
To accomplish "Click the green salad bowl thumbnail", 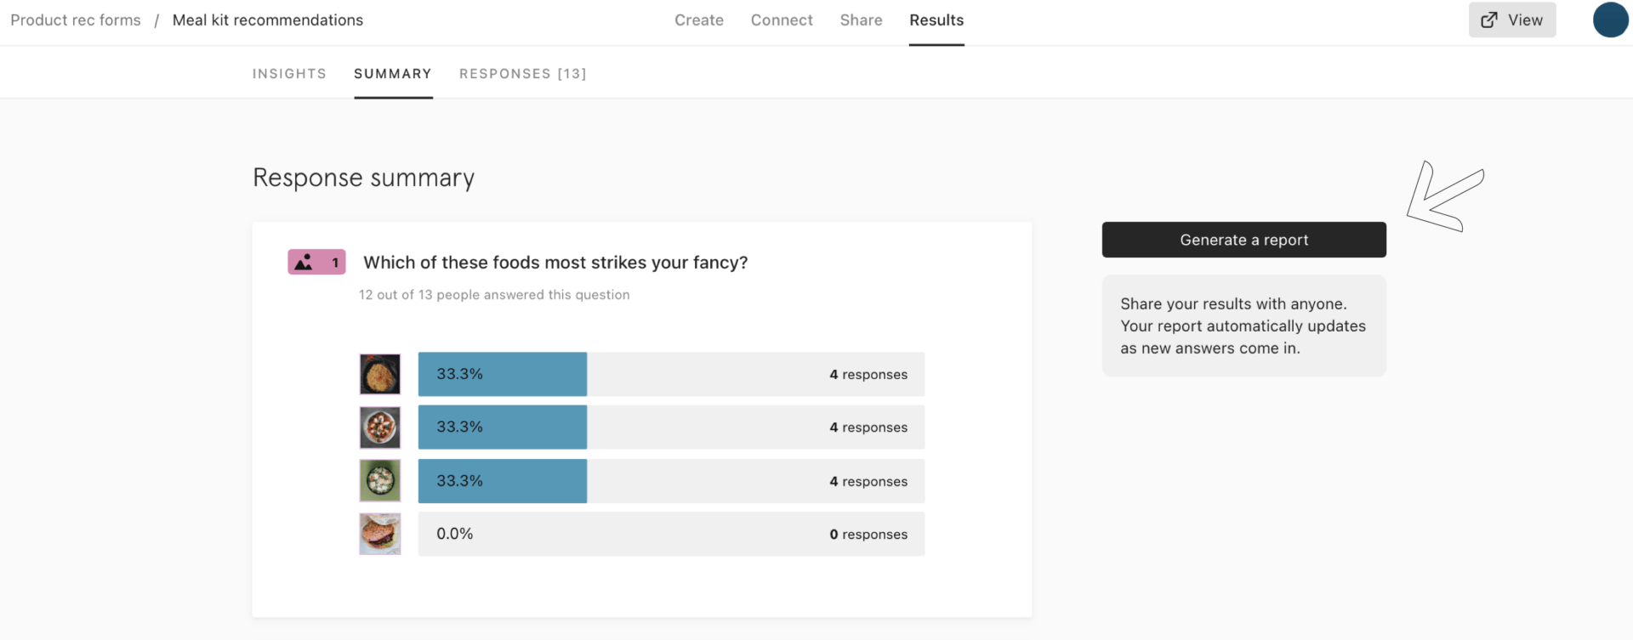I will 380,481.
